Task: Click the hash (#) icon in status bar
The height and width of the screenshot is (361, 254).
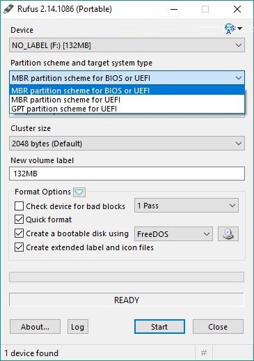Action: point(204,353)
